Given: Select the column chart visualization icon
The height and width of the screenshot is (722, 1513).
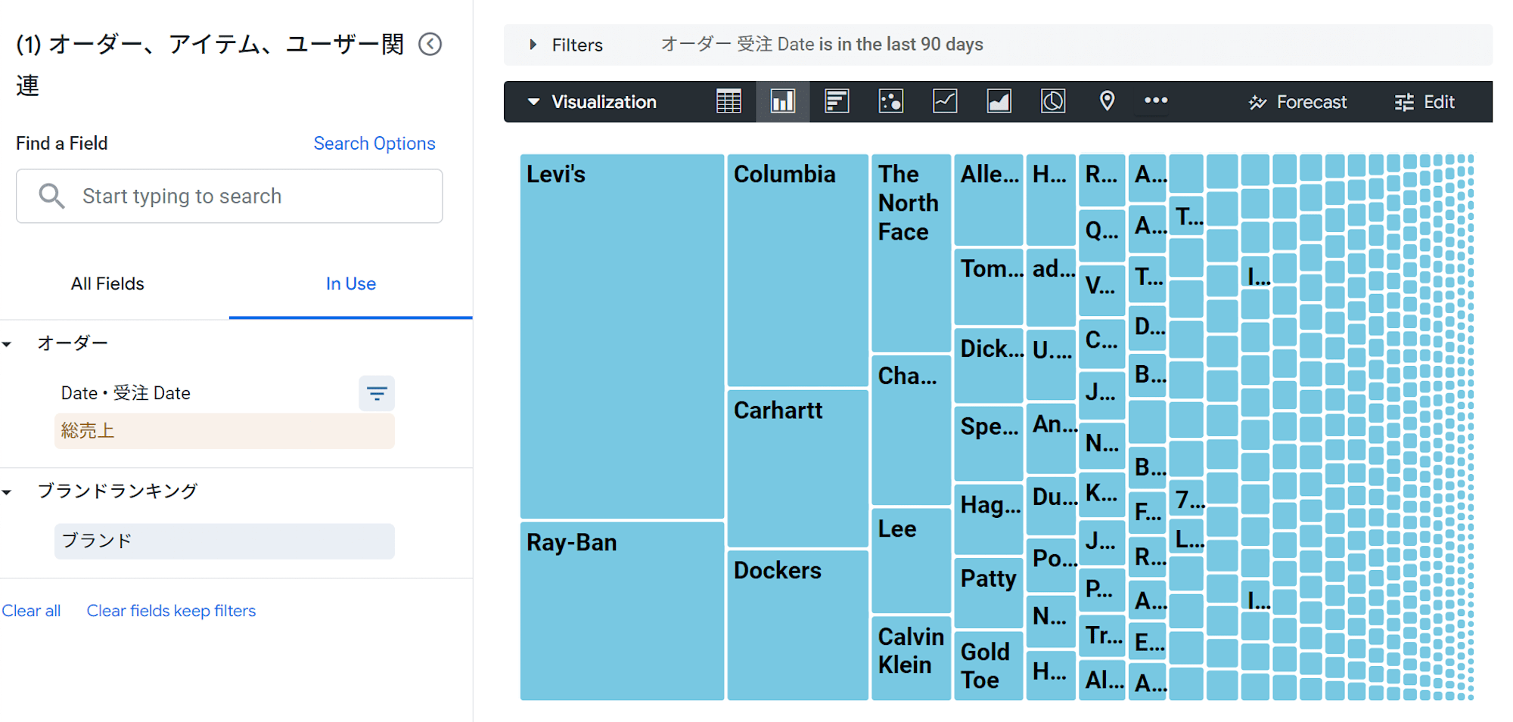Looking at the screenshot, I should [x=782, y=101].
